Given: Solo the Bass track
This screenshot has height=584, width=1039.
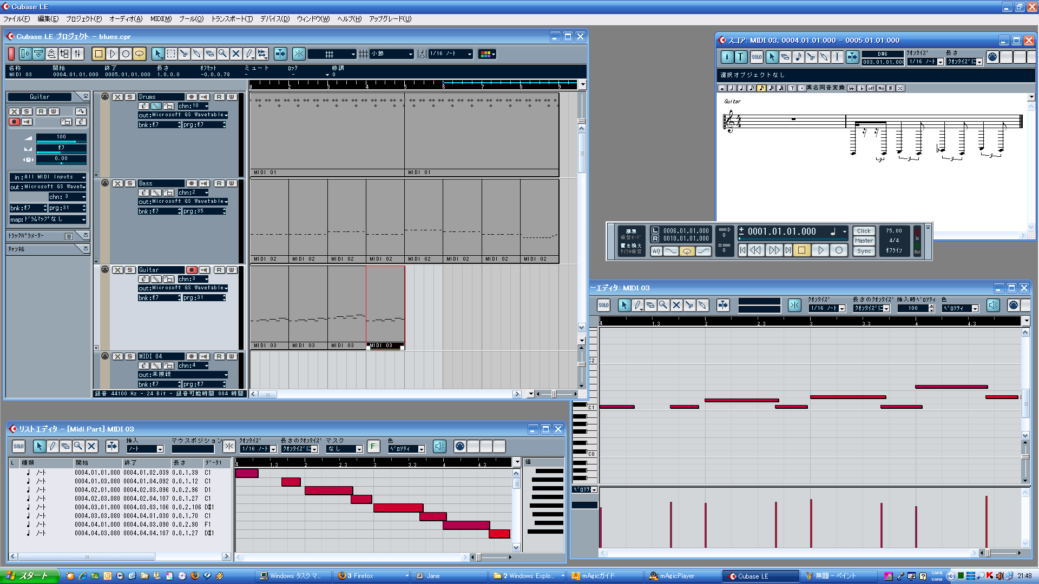Looking at the screenshot, I should coord(130,183).
